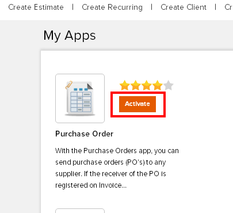Select the second gold rating star
The height and width of the screenshot is (213, 233).
point(136,85)
